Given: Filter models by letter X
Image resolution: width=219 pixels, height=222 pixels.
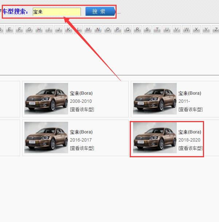Looking at the screenshot, I should point(196,30).
